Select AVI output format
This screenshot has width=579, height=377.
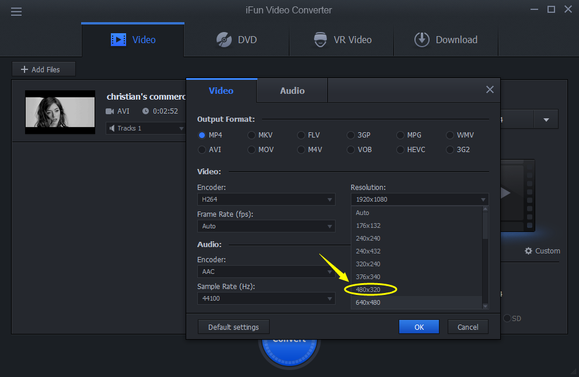point(201,150)
